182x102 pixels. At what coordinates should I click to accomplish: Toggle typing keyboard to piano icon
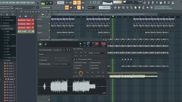pyautogui.click(x=67, y=8)
